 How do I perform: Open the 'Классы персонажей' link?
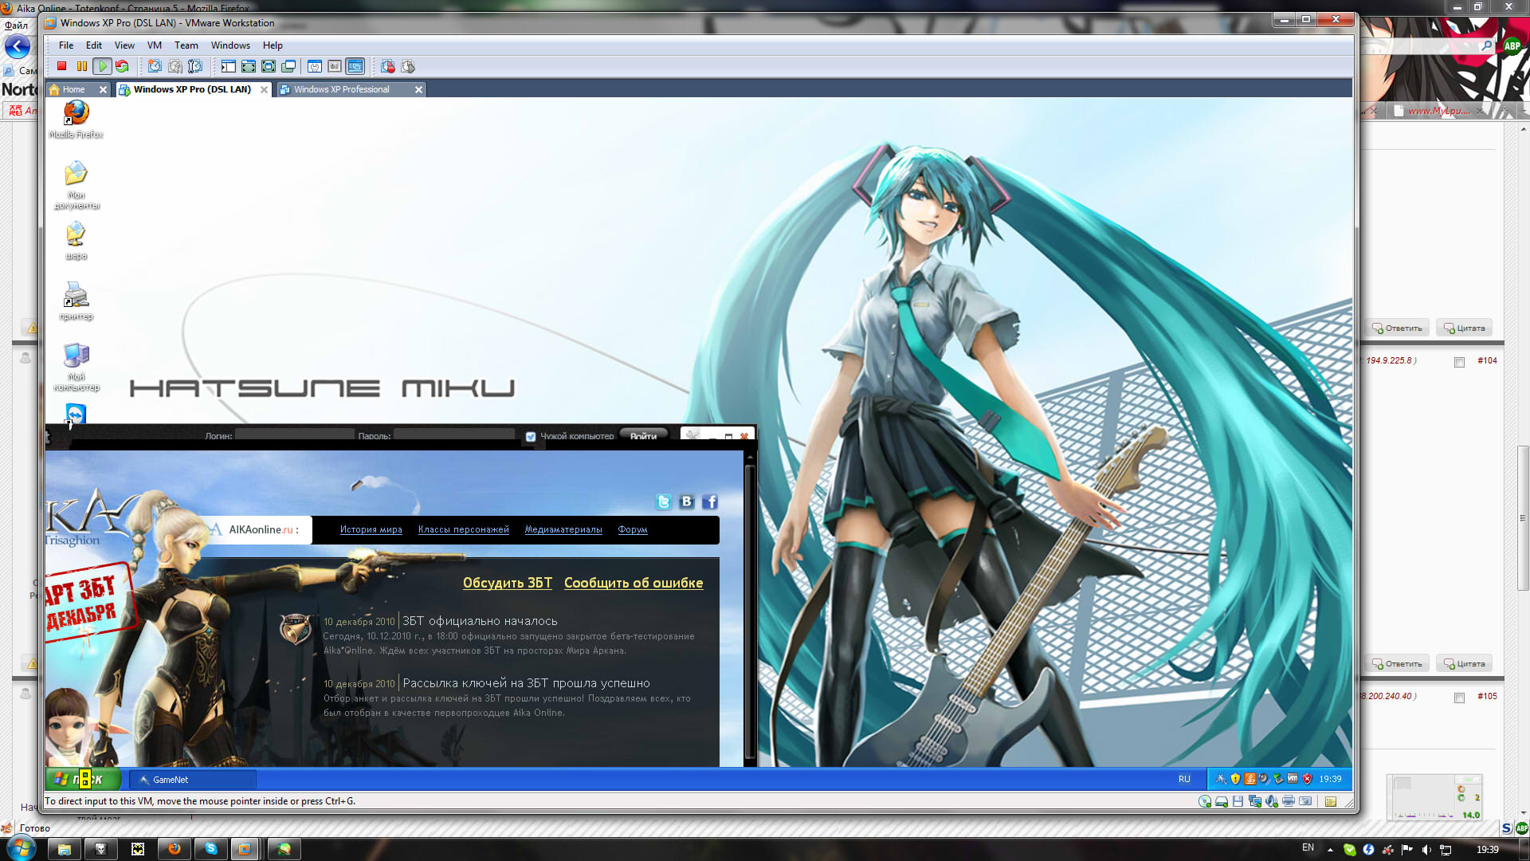coord(463,529)
